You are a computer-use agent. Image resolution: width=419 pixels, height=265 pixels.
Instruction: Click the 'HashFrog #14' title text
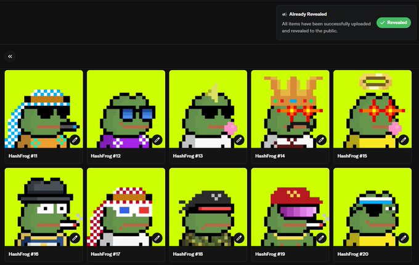pos(270,156)
